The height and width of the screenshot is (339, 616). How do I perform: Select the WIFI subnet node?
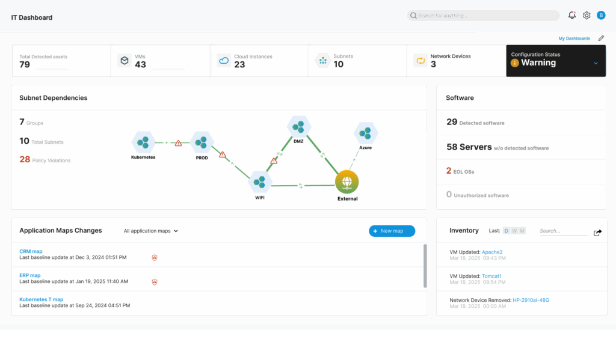pyautogui.click(x=260, y=182)
